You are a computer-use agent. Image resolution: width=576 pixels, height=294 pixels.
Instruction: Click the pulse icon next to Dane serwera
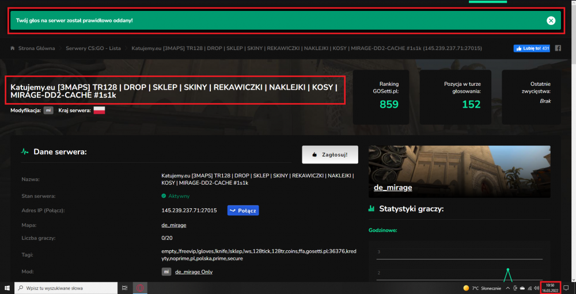pos(25,151)
